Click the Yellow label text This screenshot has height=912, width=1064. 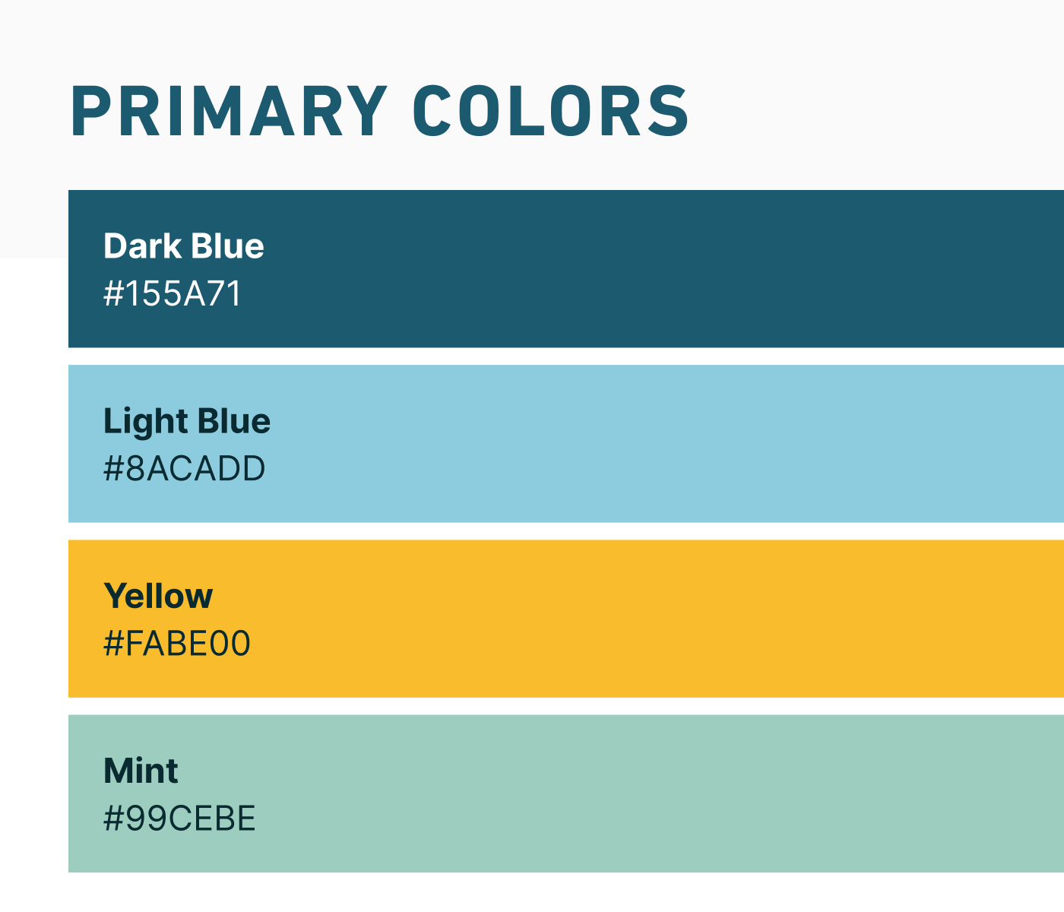point(158,596)
